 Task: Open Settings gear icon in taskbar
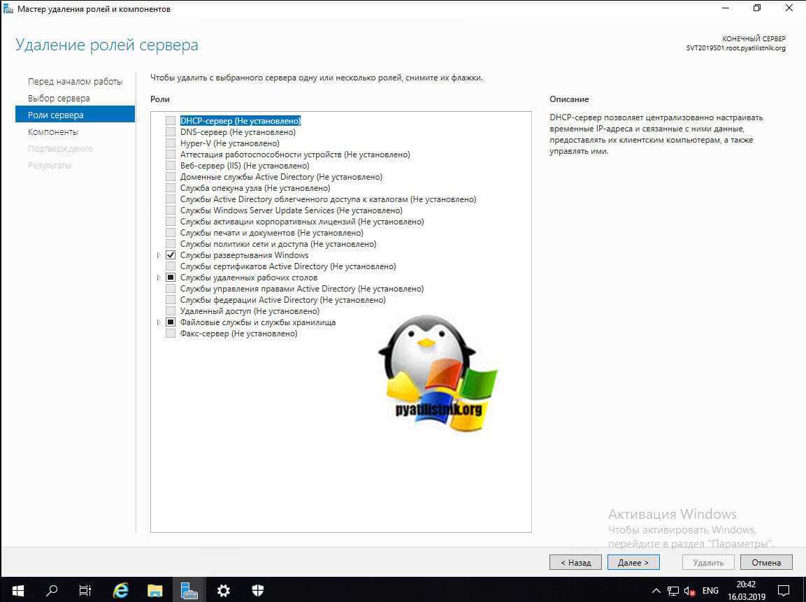[x=224, y=590]
